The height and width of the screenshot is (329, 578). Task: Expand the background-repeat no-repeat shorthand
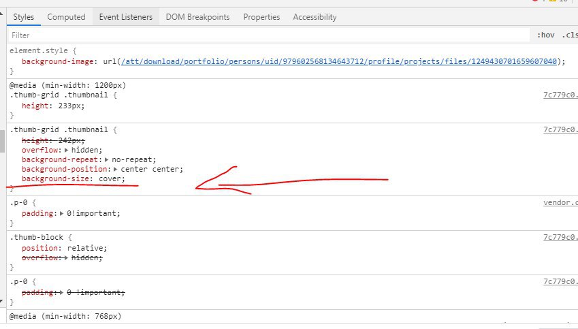106,159
